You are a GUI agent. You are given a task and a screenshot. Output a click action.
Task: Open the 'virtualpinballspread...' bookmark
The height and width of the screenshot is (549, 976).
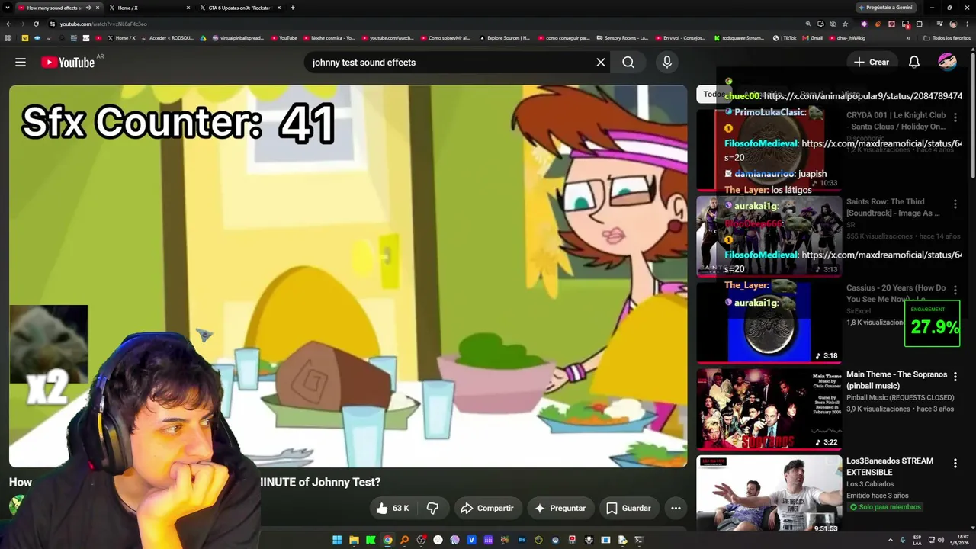(238, 37)
